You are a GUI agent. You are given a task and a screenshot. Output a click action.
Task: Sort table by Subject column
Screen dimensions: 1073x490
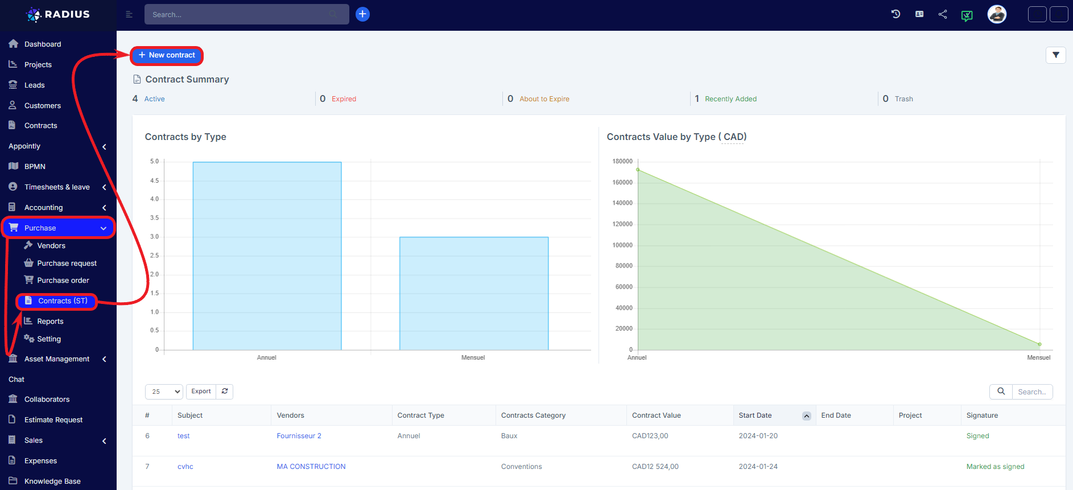(190, 415)
